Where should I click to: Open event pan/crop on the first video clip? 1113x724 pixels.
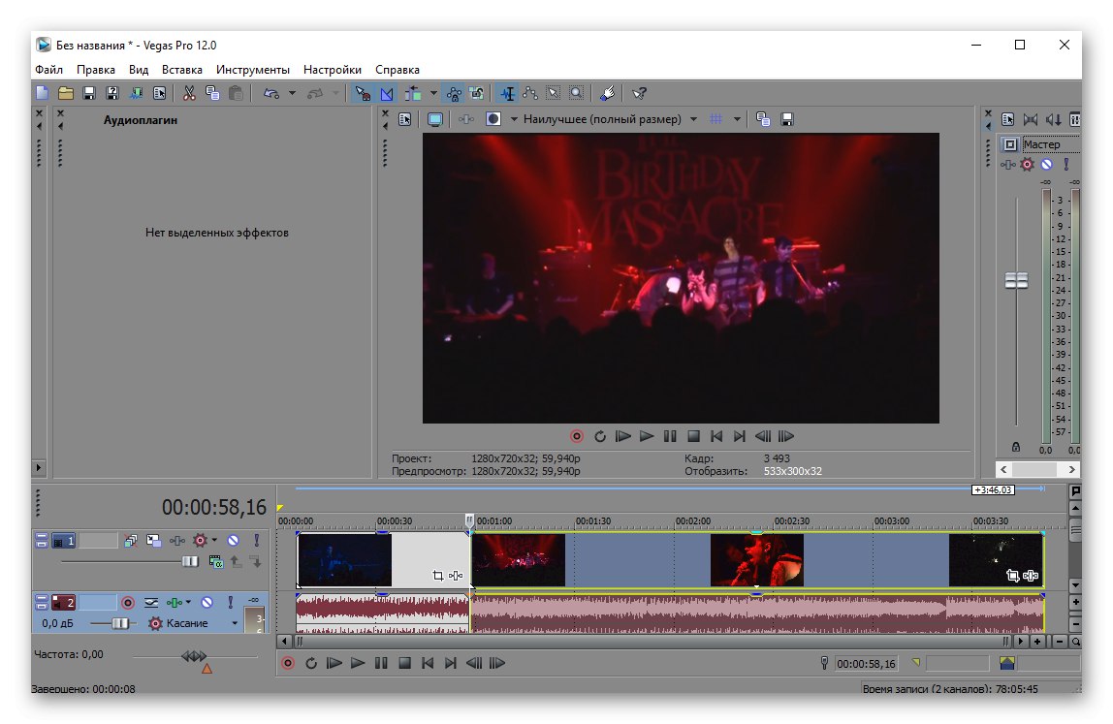pyautogui.click(x=437, y=576)
